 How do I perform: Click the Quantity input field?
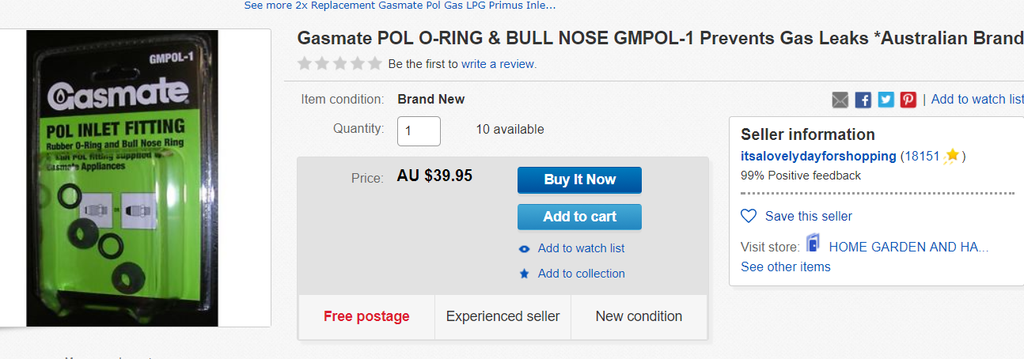(x=419, y=130)
